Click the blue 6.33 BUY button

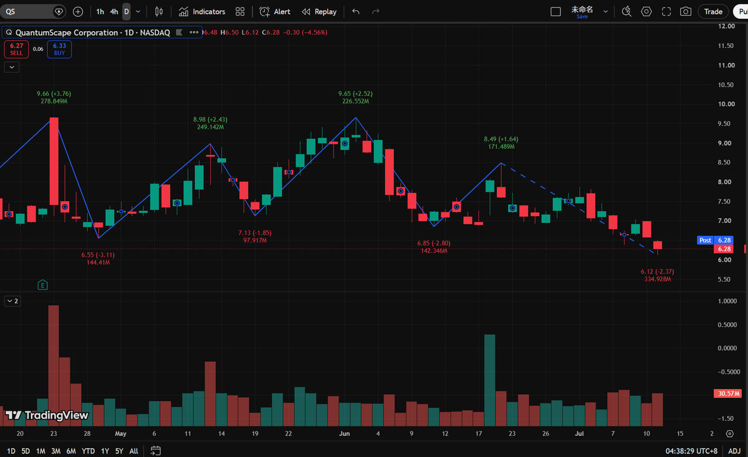pos(59,49)
